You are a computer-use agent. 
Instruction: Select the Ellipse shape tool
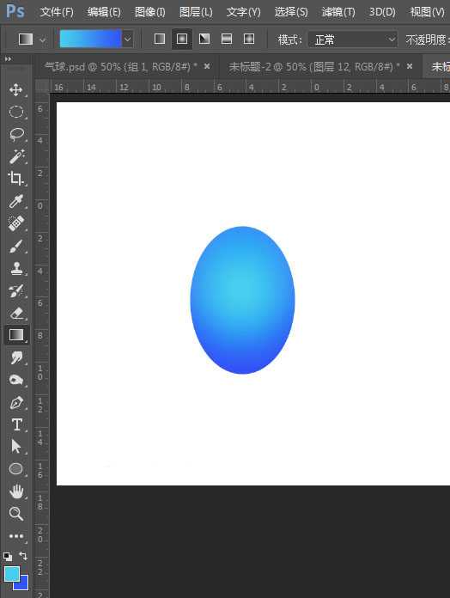click(x=16, y=469)
